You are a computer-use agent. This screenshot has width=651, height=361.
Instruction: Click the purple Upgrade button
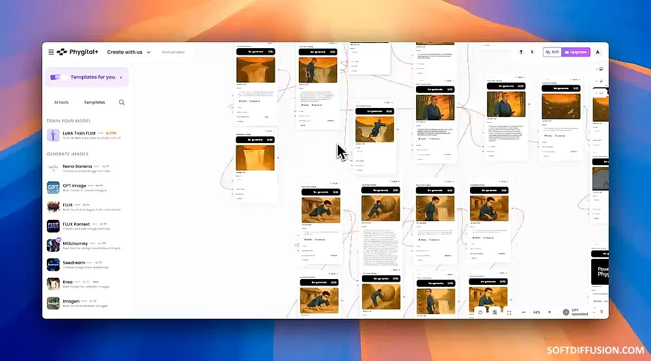point(576,52)
